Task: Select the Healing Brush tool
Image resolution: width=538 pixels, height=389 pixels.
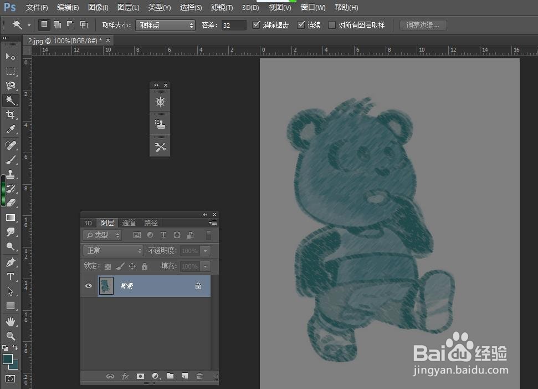Action: 11,145
